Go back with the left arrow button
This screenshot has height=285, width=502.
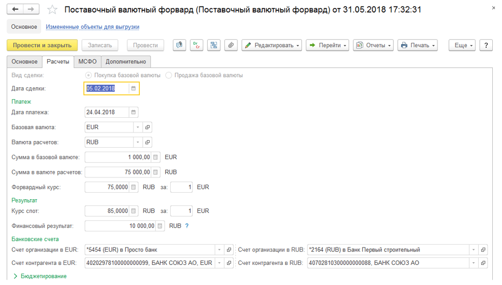[15, 9]
